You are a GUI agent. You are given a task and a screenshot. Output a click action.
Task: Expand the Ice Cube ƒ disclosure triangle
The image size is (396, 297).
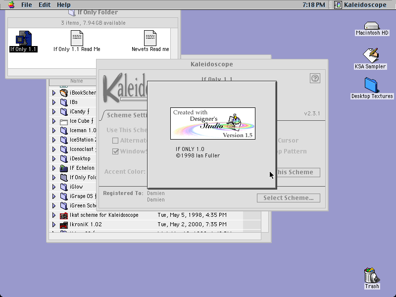[54, 121]
